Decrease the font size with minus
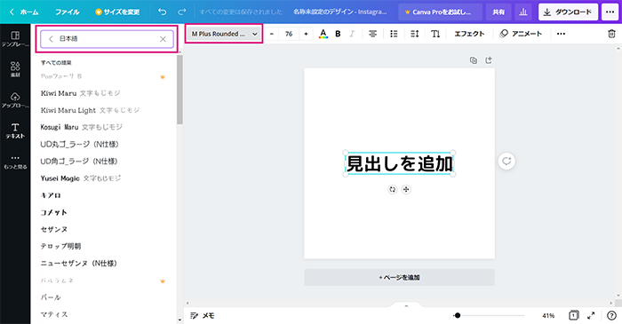Screen dimensions: 622x324 pyautogui.click(x=272, y=34)
